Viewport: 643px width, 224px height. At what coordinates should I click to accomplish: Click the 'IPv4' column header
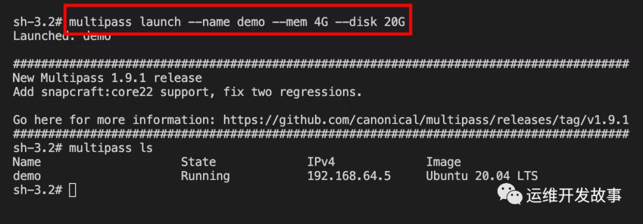click(x=321, y=162)
